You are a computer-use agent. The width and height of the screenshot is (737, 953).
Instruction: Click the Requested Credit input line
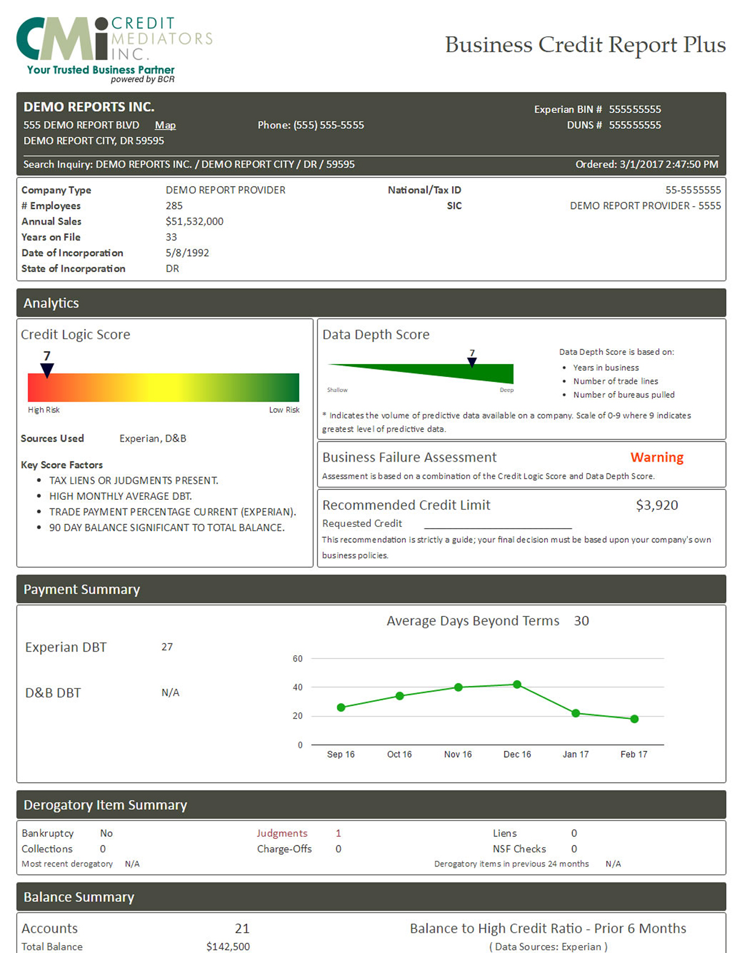pos(497,527)
